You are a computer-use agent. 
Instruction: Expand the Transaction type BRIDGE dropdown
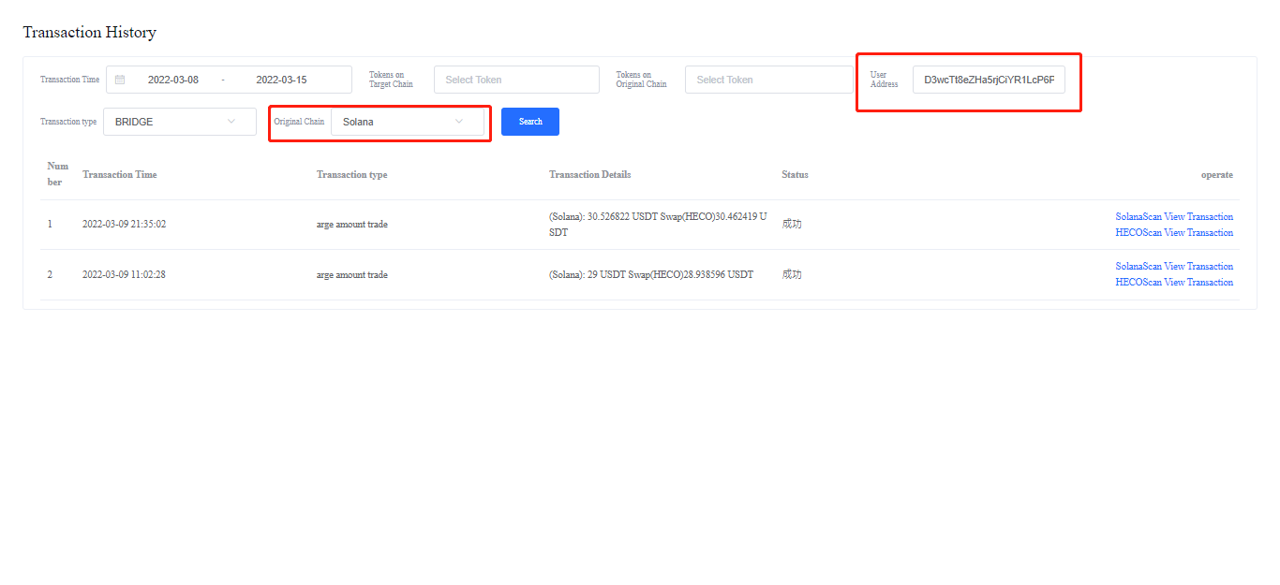pyautogui.click(x=180, y=122)
